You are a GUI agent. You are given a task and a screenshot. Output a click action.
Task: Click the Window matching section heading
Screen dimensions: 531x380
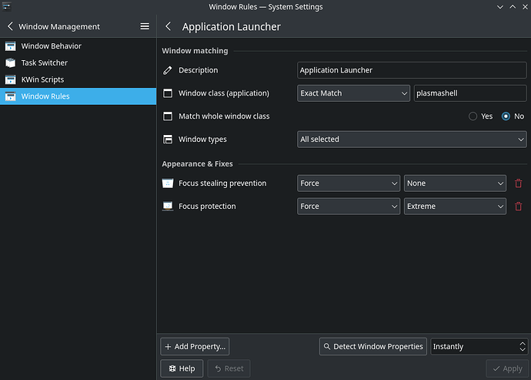tap(195, 51)
